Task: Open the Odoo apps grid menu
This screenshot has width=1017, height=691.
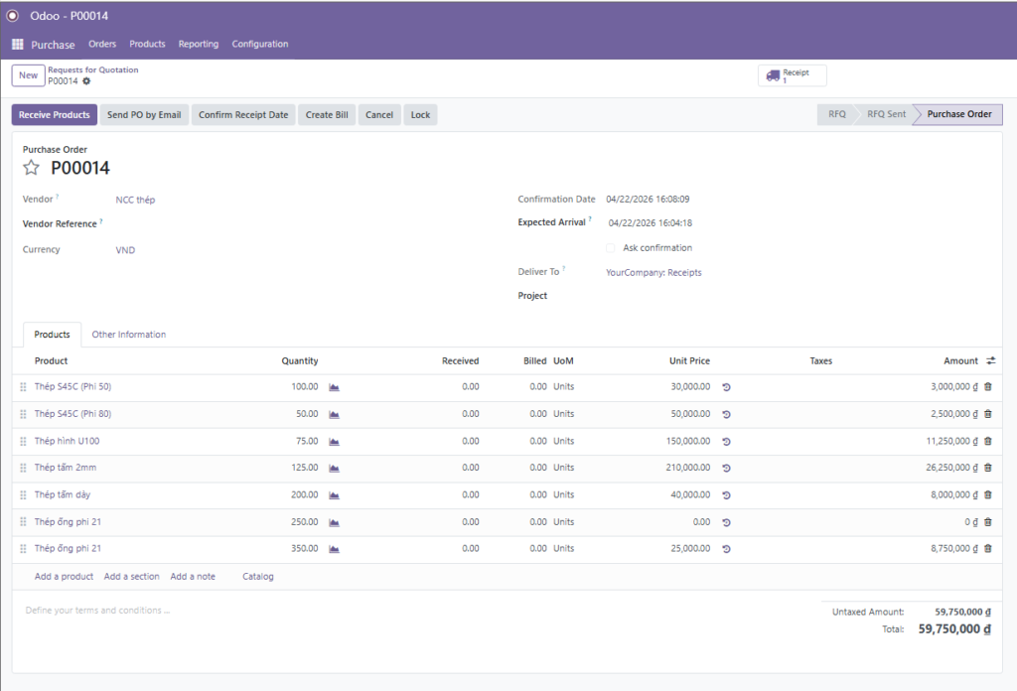Action: 17,45
